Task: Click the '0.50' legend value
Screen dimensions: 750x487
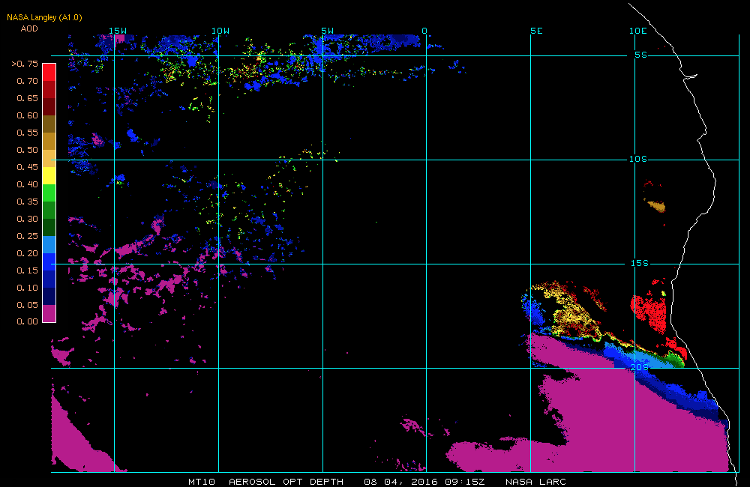Action: (x=27, y=150)
